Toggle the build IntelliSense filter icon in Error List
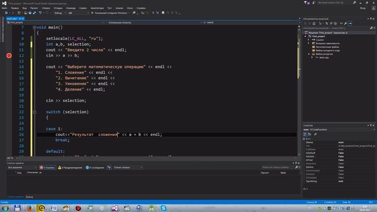Screen dimensions: 377x212 pyautogui.click(x=109, y=167)
